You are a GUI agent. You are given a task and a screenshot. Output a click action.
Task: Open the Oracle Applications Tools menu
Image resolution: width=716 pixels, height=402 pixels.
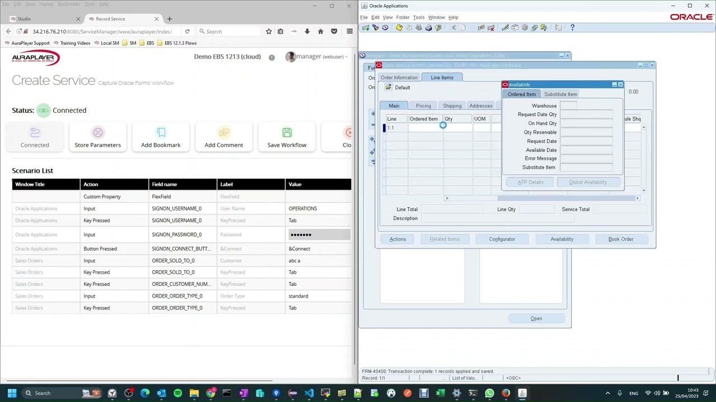[418, 17]
